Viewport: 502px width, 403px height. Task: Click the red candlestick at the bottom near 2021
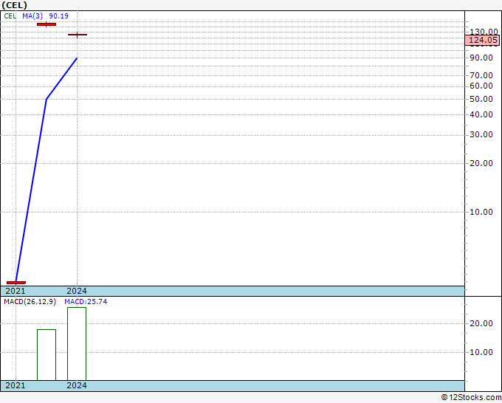(x=16, y=283)
